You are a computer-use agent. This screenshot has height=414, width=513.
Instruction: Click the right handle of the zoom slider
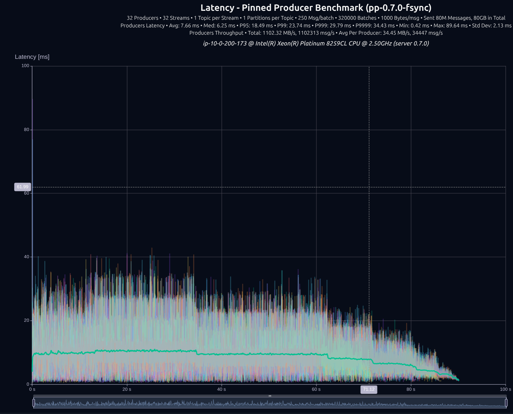click(506, 403)
